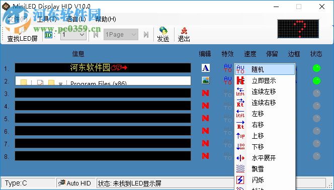Toggle the grey status light for row 6
Image resolution: width=334 pixels, height=190 pixels.
(316, 131)
